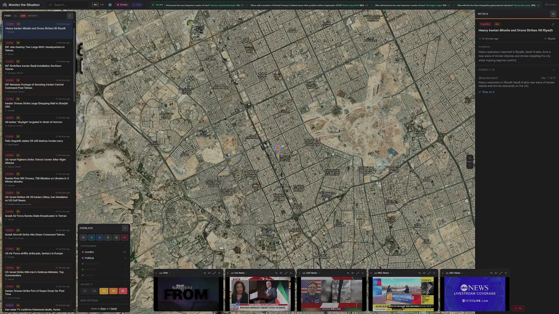Unmute the Fox News stream
Image resolution: width=559 pixels, height=314 pixels.
(281, 273)
